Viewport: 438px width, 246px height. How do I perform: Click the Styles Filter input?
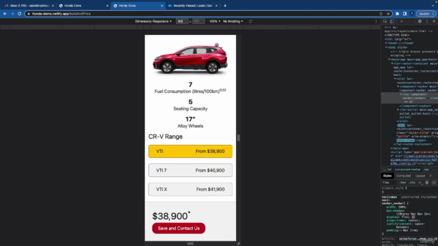coord(389,182)
